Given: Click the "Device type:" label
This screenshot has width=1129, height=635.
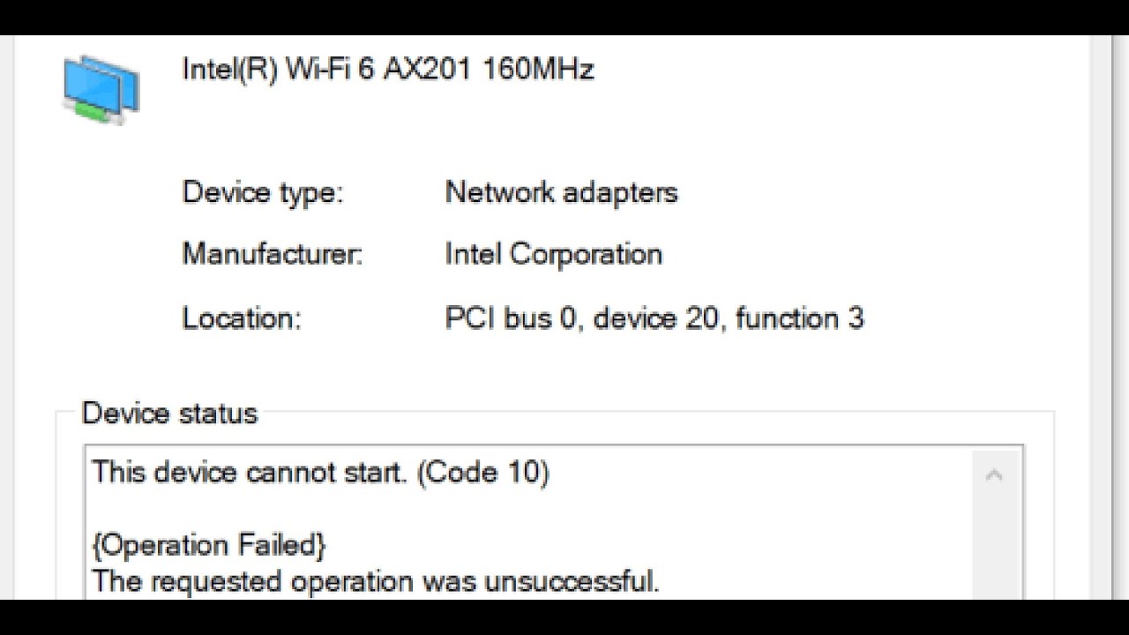Looking at the screenshot, I should (x=262, y=192).
